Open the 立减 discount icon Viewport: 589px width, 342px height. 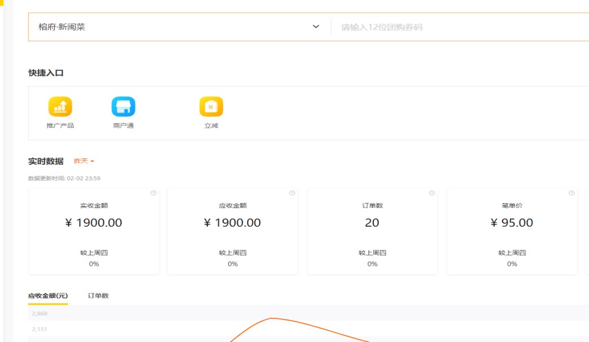pos(211,106)
